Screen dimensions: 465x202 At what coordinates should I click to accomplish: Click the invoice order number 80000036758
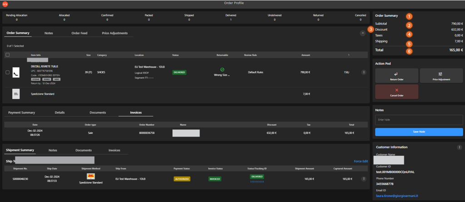coord(147,133)
